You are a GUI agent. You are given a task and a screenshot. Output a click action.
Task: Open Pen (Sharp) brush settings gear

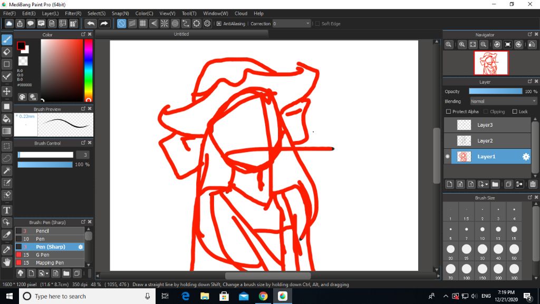(81, 247)
